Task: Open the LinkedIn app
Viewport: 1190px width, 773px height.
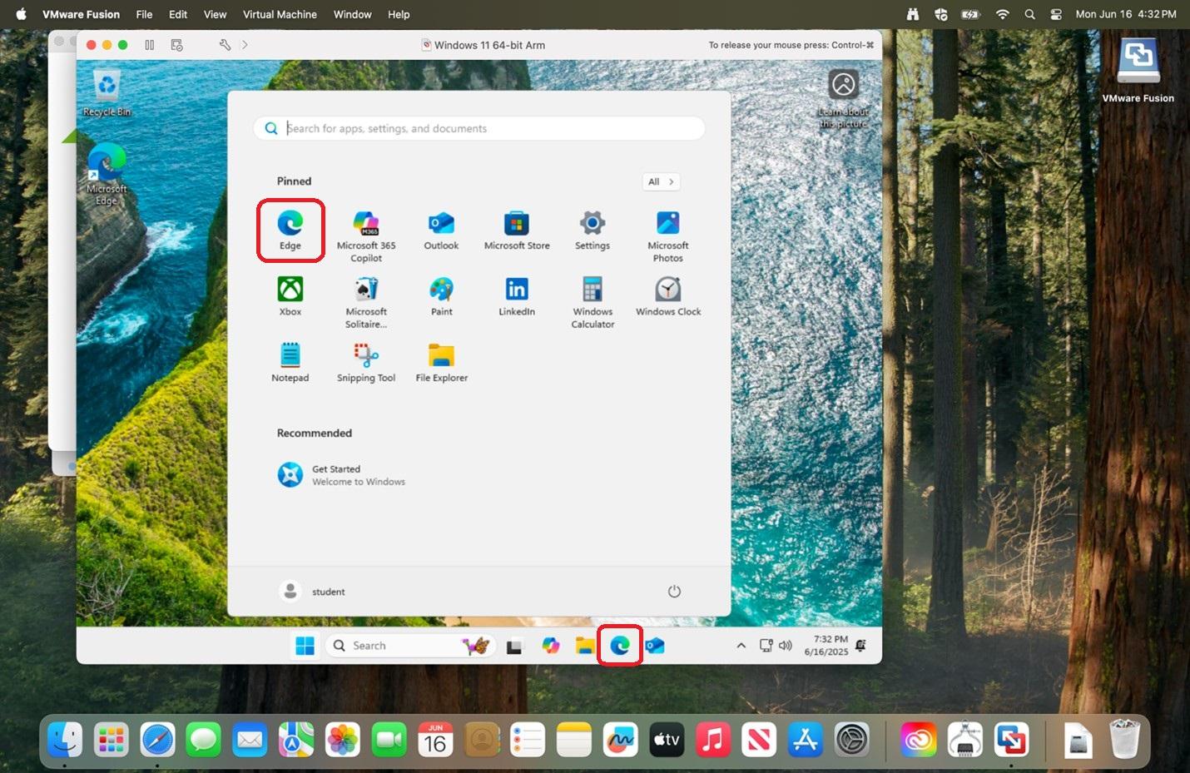Action: [x=517, y=296]
